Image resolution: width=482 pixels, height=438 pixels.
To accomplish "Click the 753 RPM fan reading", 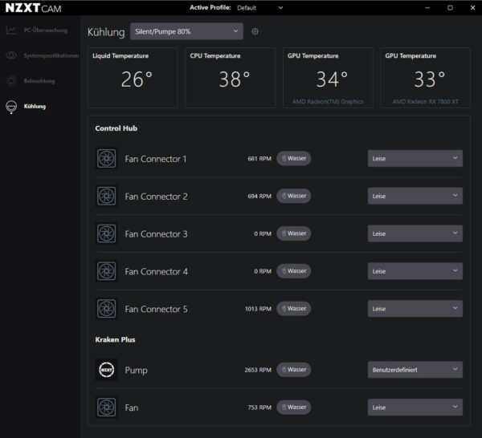I will pyautogui.click(x=259, y=408).
